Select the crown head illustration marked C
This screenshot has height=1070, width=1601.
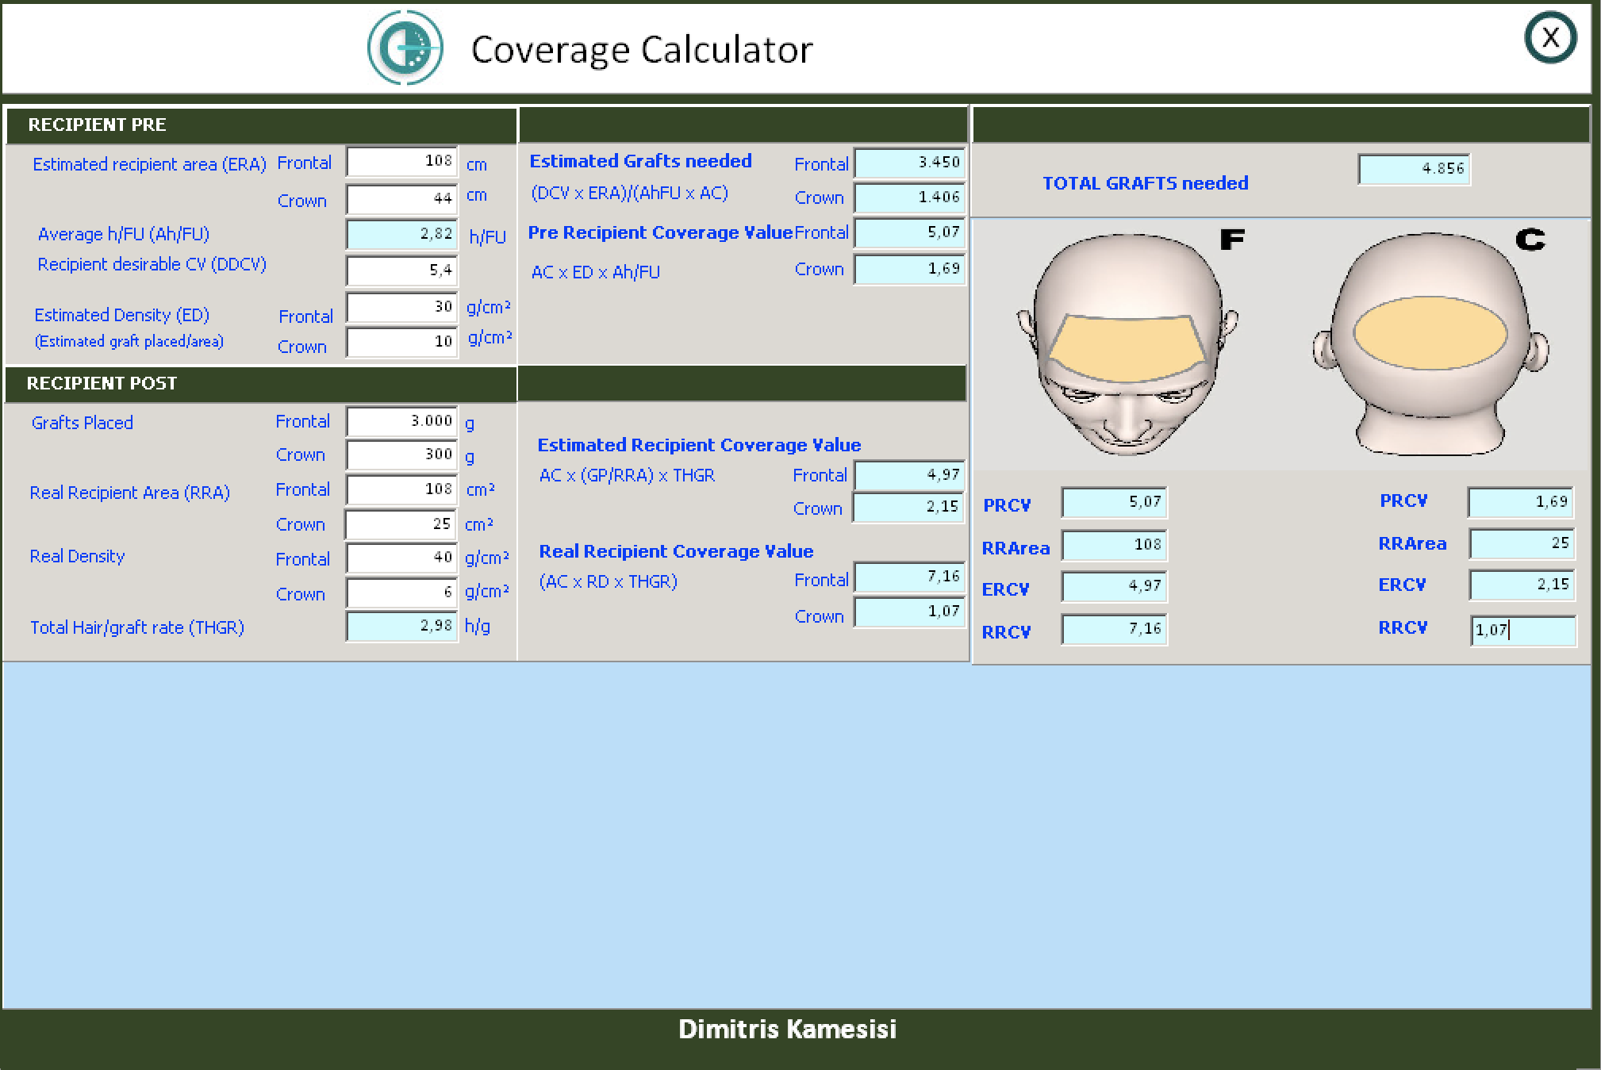tap(1430, 343)
